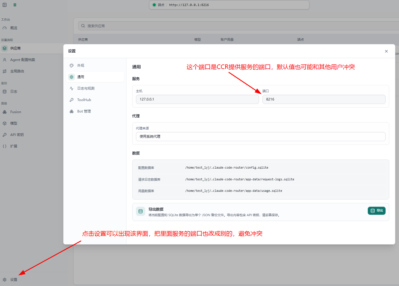This screenshot has width=399, height=286.
Task: Click the 模型 sidebar label
Action: click(14, 123)
